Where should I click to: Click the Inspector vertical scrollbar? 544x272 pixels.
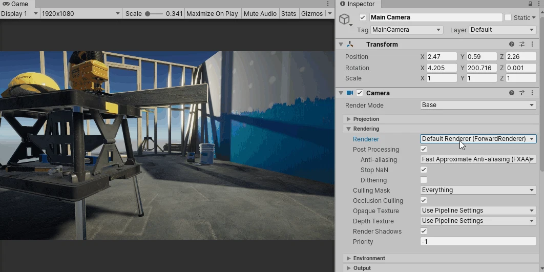click(x=541, y=94)
